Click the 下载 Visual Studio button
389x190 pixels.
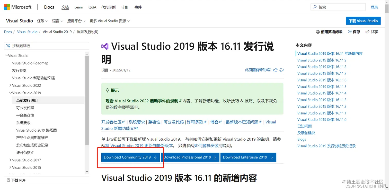[363, 21]
